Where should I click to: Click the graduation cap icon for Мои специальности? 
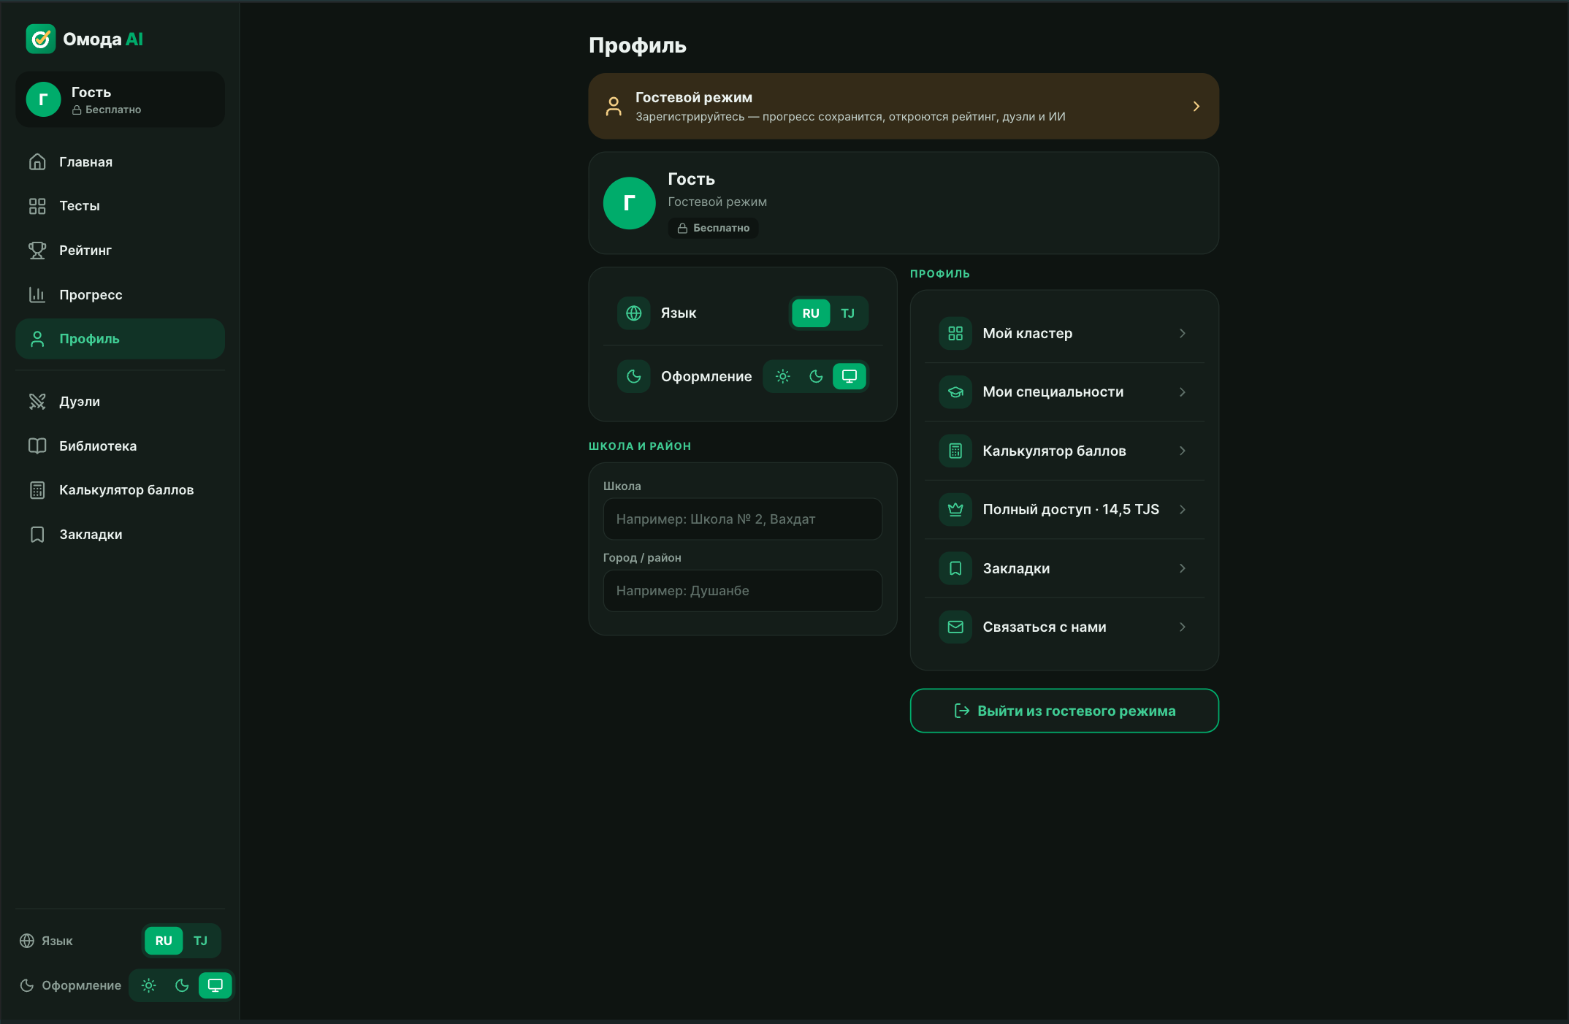coord(955,392)
